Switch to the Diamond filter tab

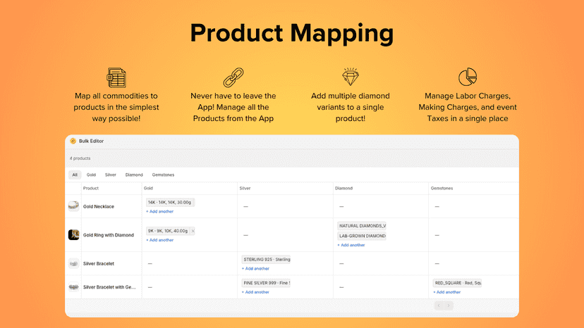[x=134, y=175]
